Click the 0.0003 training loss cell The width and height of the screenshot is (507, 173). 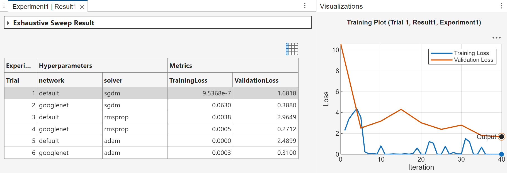coord(200,153)
